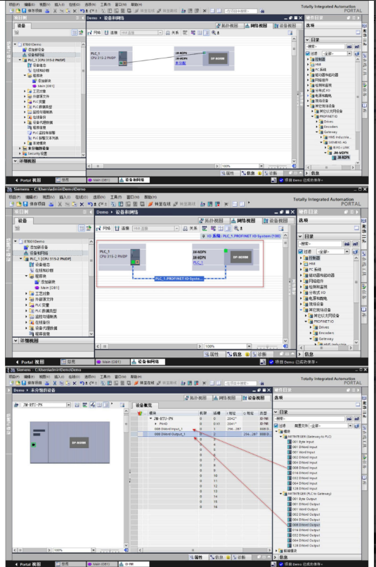
Task: Click 信息 tab in top window inspector
Action: point(249,173)
